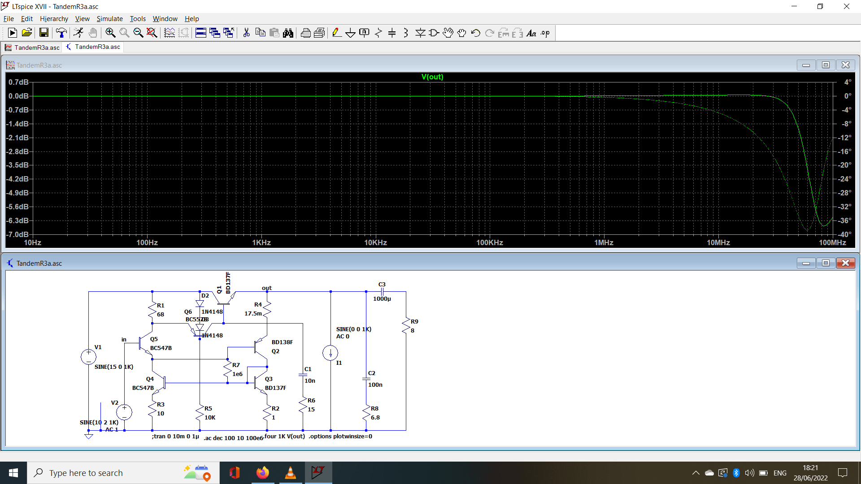The height and width of the screenshot is (484, 861).
Task: Run the simulation with running man icon
Action: tap(78, 33)
